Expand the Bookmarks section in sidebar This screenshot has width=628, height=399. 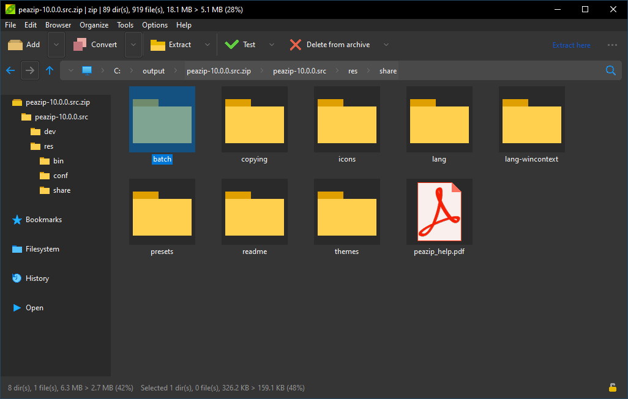[x=43, y=220]
